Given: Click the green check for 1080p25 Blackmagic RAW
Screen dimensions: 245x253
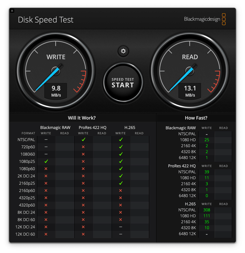Looking at the screenshot, I should (x=46, y=162).
